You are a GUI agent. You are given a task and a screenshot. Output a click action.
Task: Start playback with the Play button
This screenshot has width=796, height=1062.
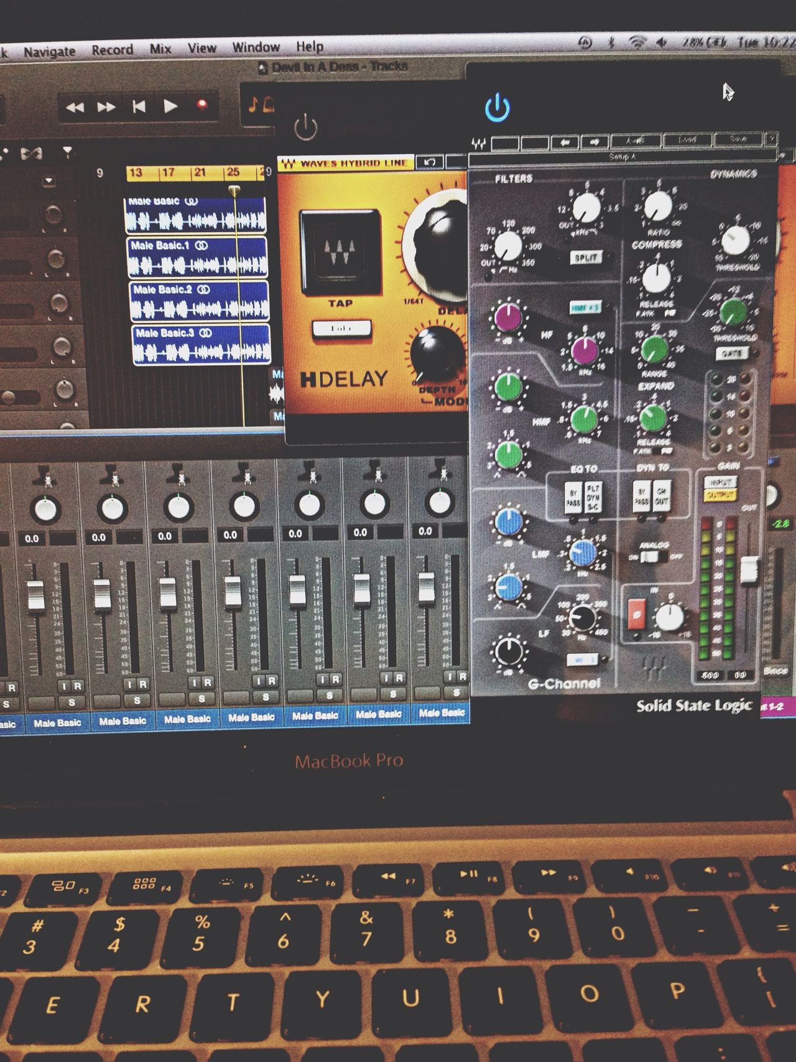point(170,106)
